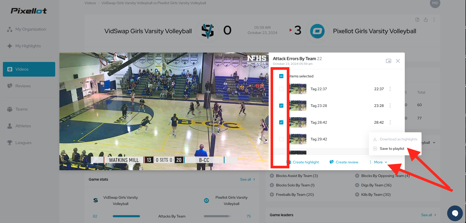This screenshot has height=223, width=466.
Task: Click Videos breadcrumb link
Action: click(90, 3)
